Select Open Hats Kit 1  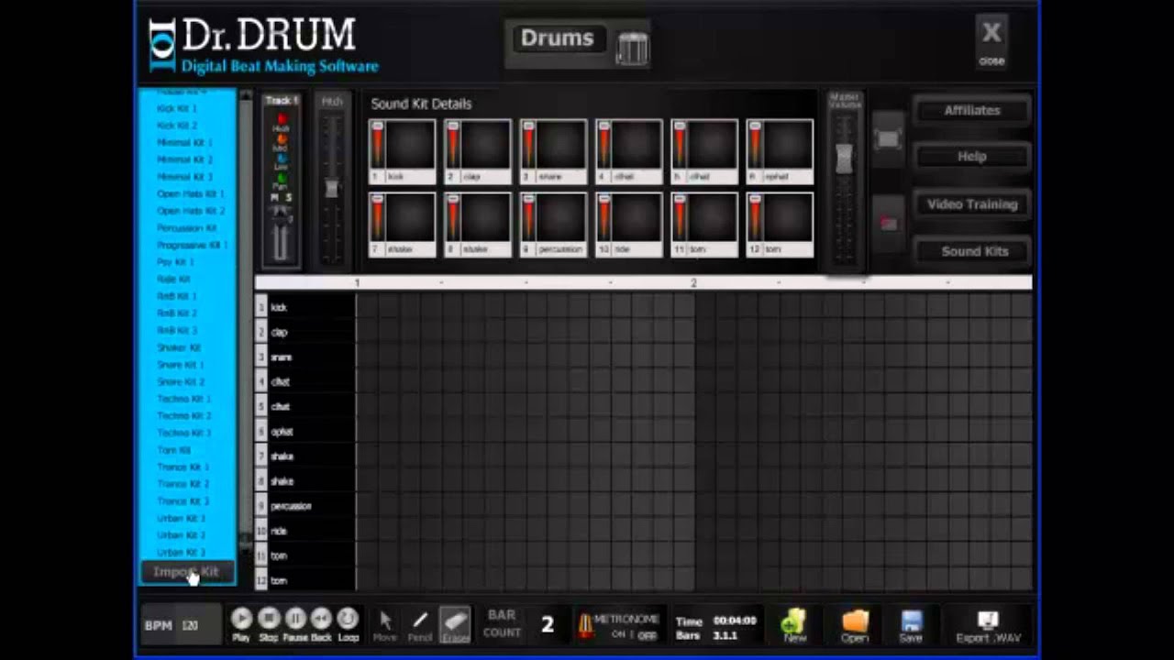tap(191, 193)
